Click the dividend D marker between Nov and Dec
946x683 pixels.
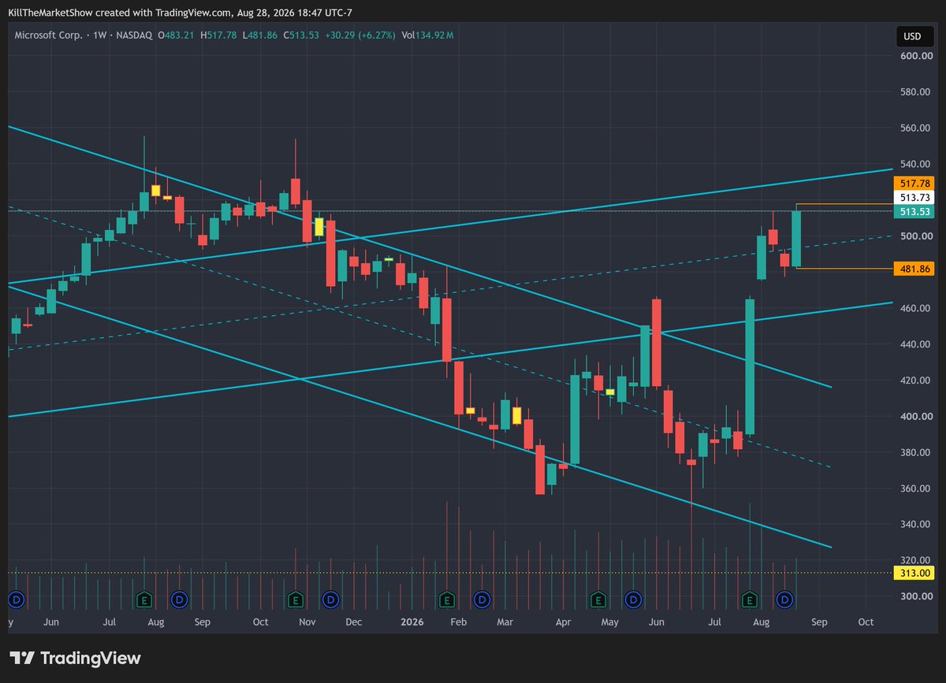332,600
